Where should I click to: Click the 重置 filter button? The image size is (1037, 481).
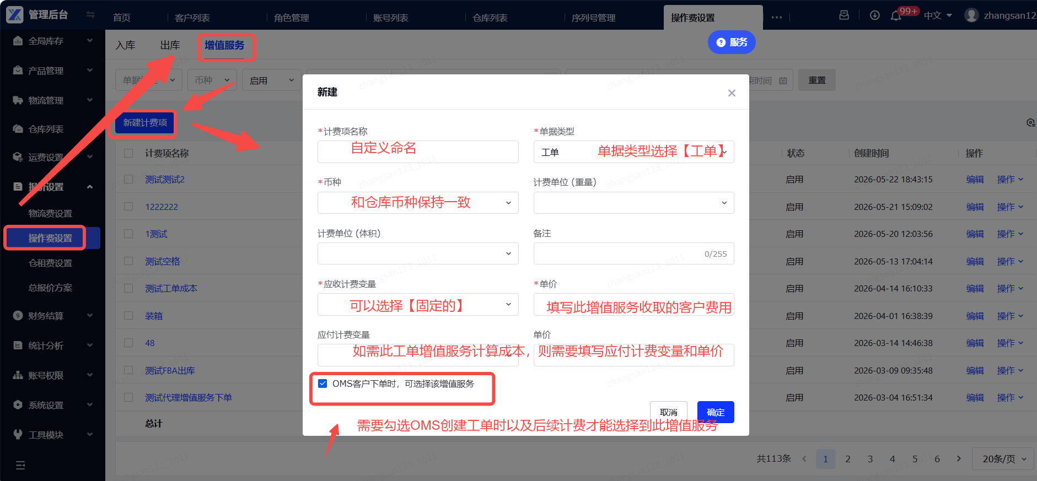pyautogui.click(x=817, y=80)
